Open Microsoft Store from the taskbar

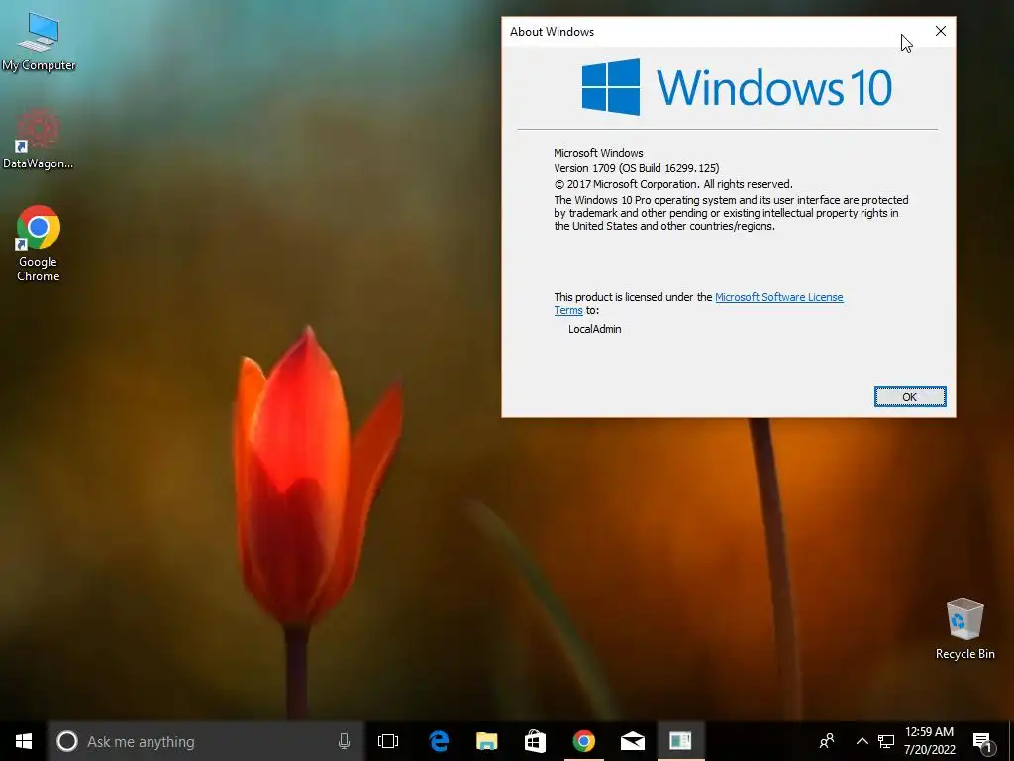click(535, 741)
